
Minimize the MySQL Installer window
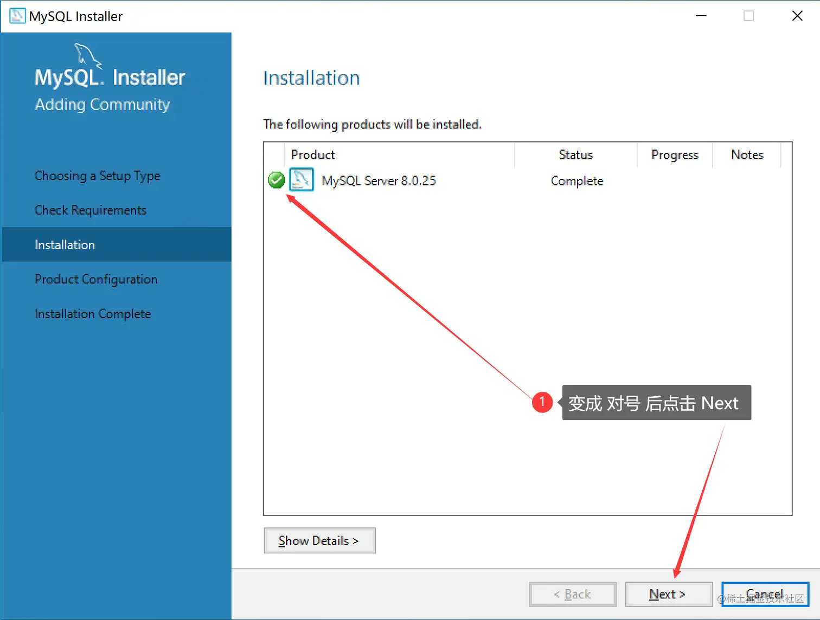coord(701,16)
